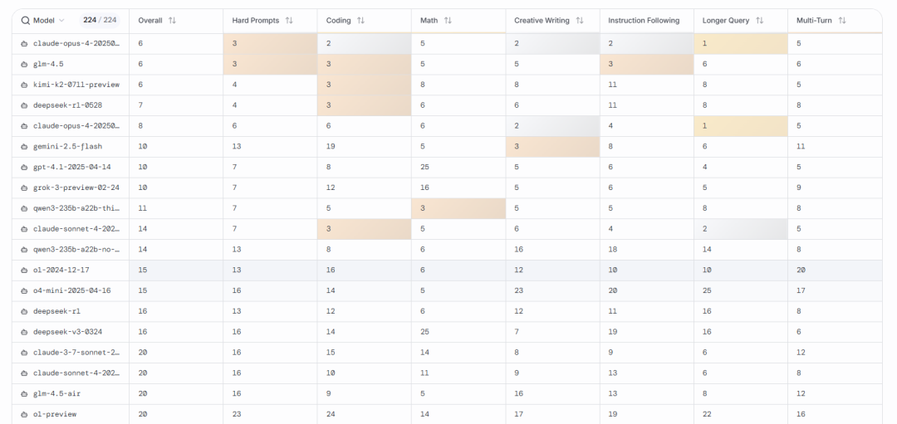
Task: Open the Model column dropdown chevron
Action: click(x=61, y=21)
